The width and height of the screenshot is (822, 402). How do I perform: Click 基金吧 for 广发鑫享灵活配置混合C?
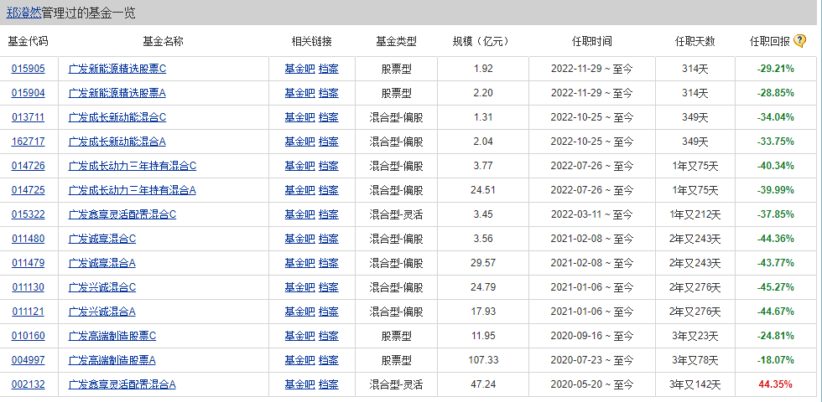[299, 214]
